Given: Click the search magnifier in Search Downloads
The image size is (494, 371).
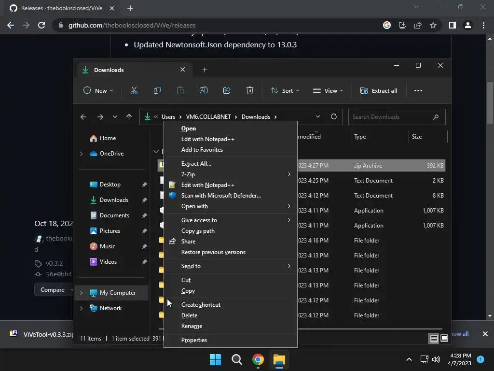Looking at the screenshot, I should tap(436, 117).
